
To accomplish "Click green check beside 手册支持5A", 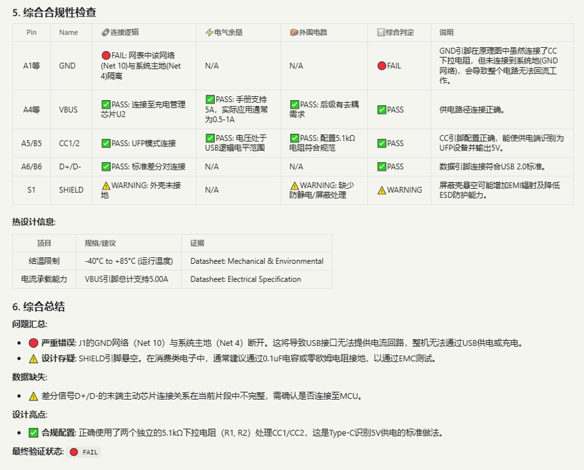I will [210, 99].
